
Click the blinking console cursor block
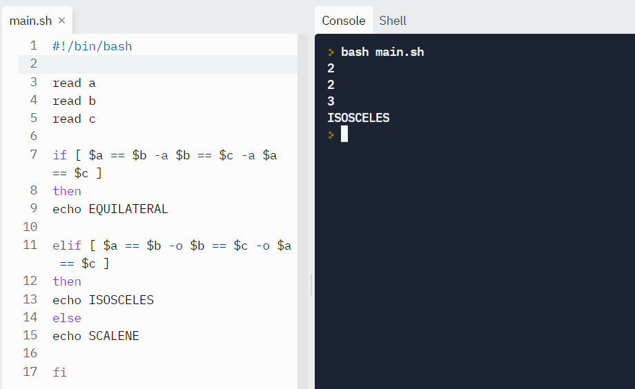pyautogui.click(x=344, y=134)
